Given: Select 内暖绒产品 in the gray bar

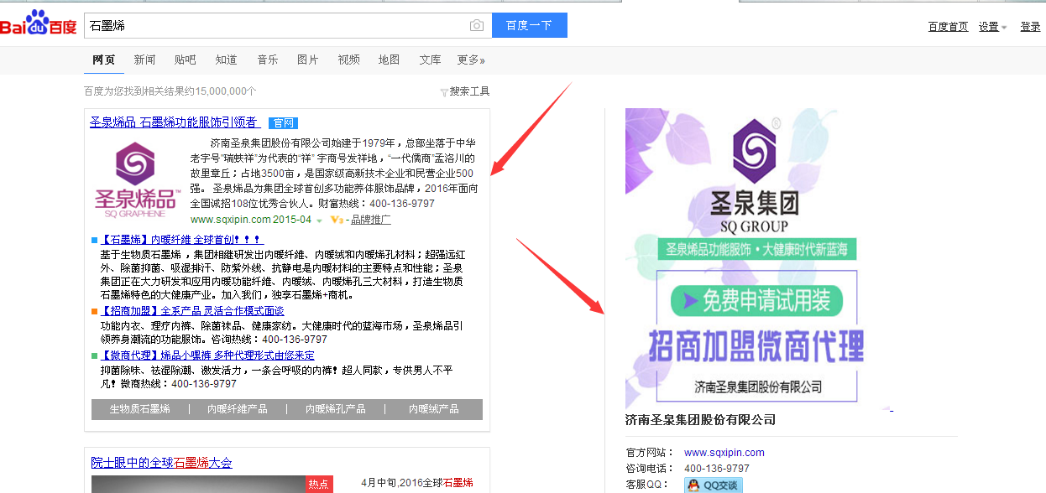Looking at the screenshot, I should 434,409.
